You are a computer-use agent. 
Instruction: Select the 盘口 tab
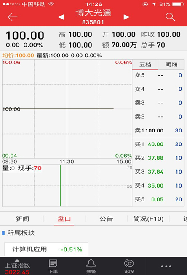pos(64,219)
